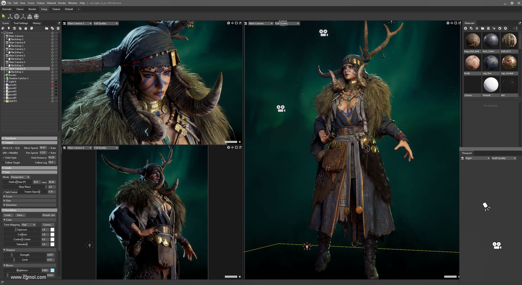The height and width of the screenshot is (285, 522).
Task: Open settings gear of Main Camera 0 viewport
Action: pos(228,147)
